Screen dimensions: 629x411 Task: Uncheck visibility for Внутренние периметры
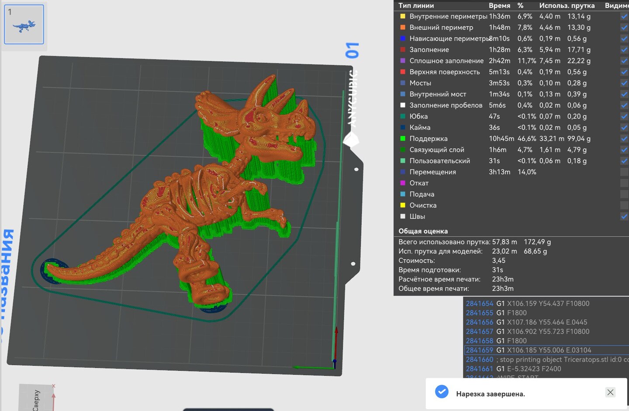(x=624, y=17)
